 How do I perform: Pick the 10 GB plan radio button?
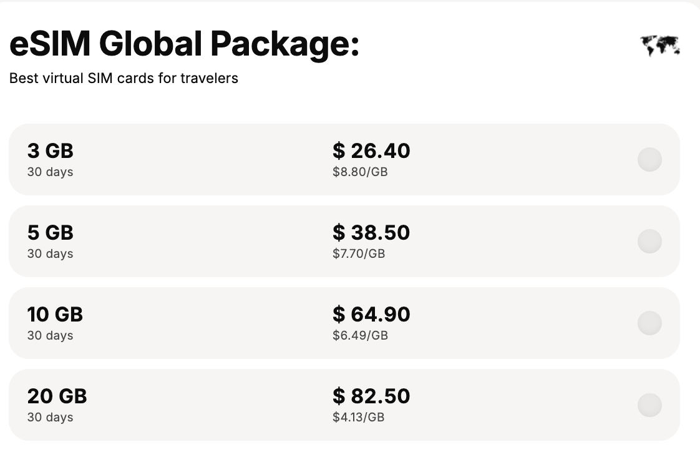click(x=649, y=323)
